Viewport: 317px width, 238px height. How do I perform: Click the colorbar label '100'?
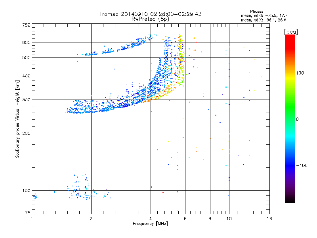pos(300,73)
